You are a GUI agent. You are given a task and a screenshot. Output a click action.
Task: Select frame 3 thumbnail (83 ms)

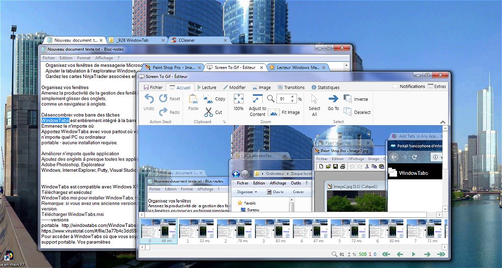272,231
